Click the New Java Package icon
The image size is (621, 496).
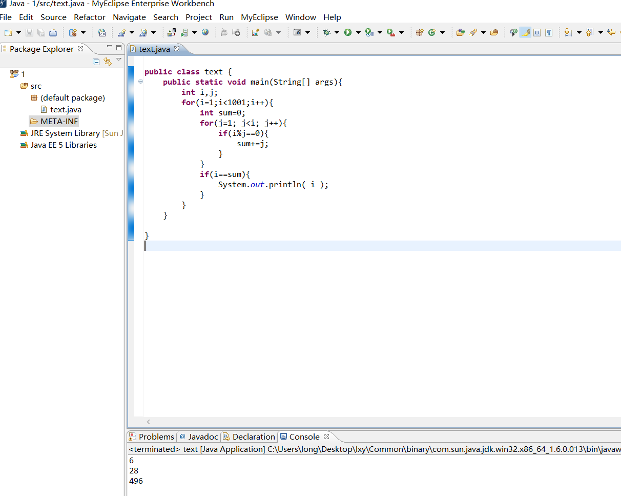pyautogui.click(x=420, y=32)
